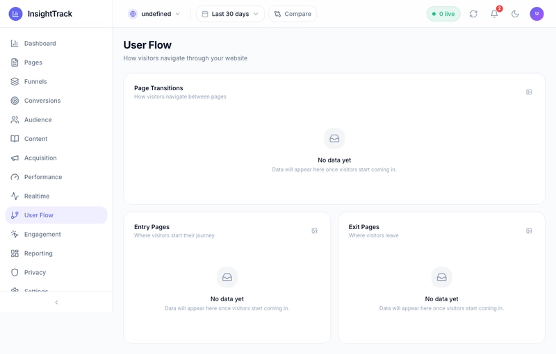Click the Exit Pages card title
The width and height of the screenshot is (556, 354).
363,227
